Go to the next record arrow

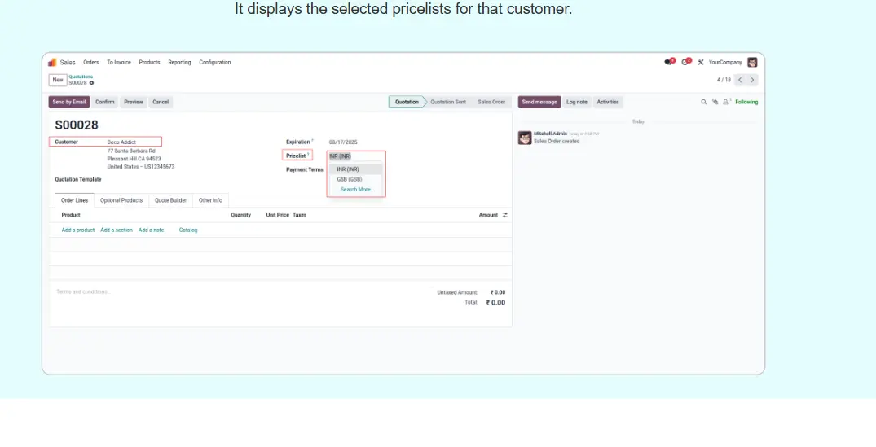point(752,80)
